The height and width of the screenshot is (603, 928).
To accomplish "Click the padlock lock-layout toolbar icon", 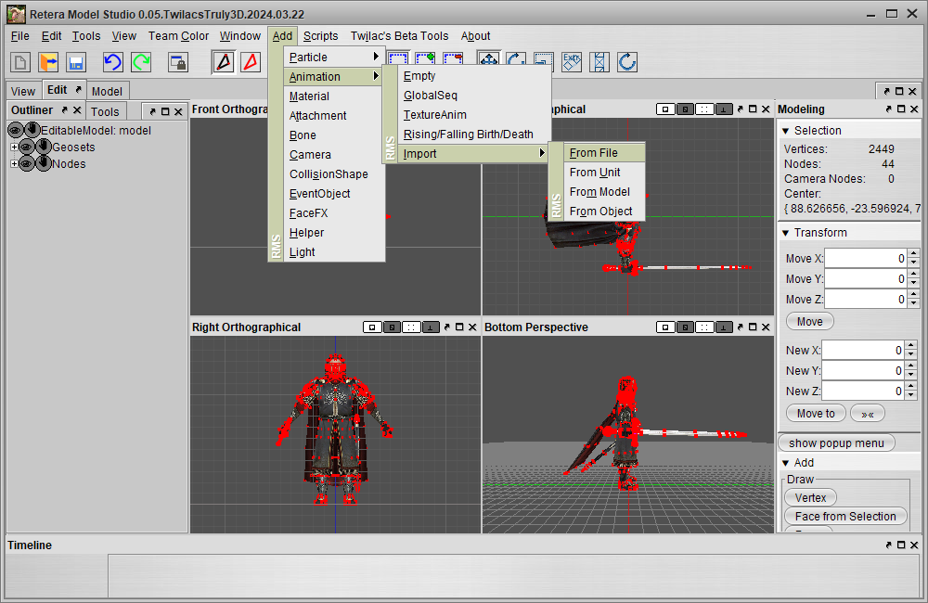I will coord(177,62).
